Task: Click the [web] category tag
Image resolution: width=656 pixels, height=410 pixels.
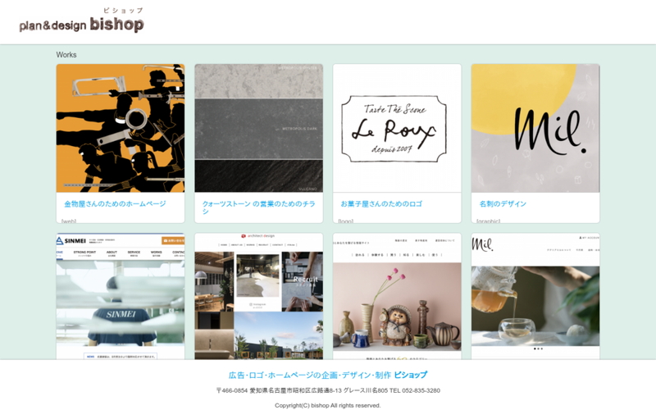Action: tap(69, 221)
